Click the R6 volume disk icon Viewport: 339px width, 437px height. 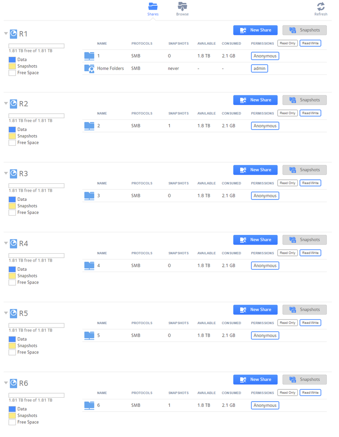[14, 383]
